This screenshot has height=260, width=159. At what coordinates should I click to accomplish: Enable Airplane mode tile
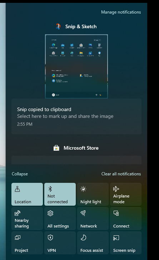coord(126,194)
